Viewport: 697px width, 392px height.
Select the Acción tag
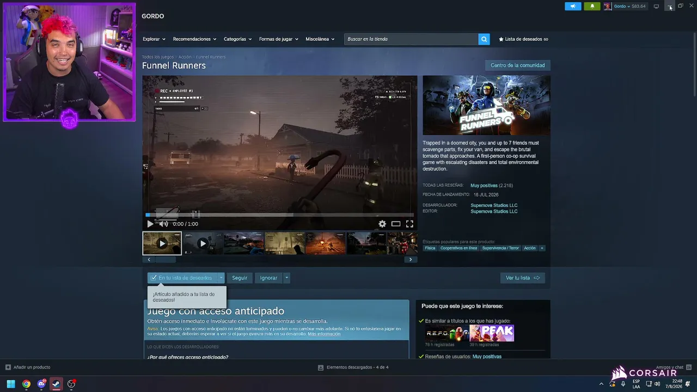pos(530,248)
